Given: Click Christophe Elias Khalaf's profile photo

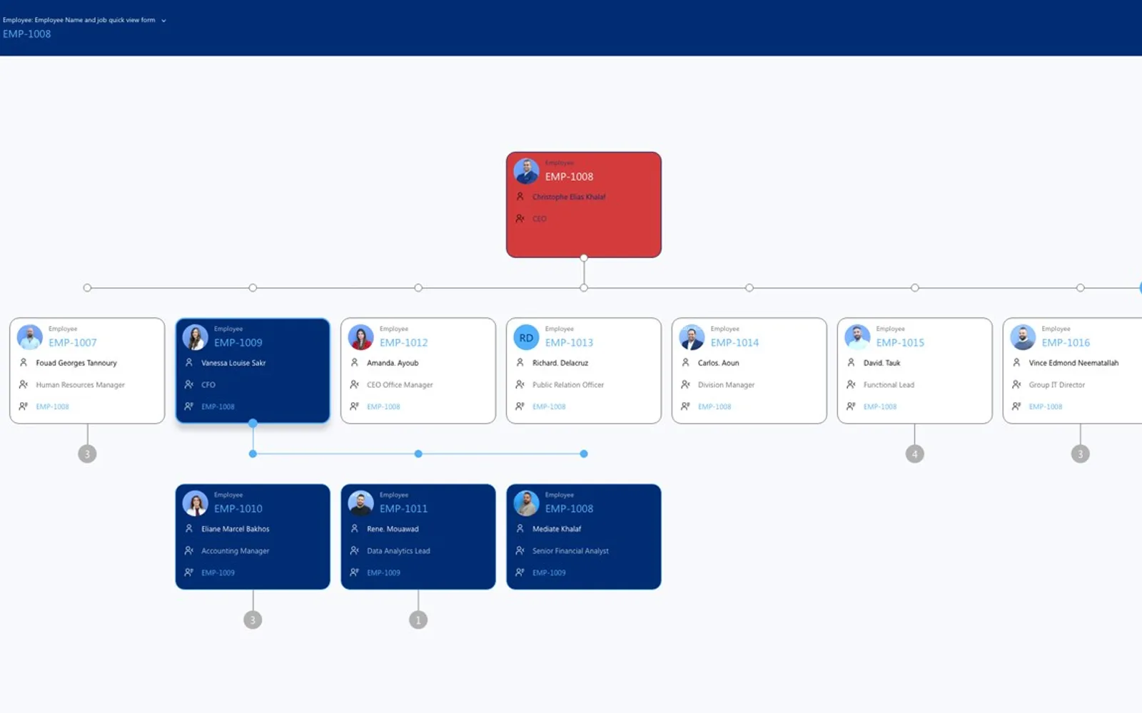Looking at the screenshot, I should (527, 171).
